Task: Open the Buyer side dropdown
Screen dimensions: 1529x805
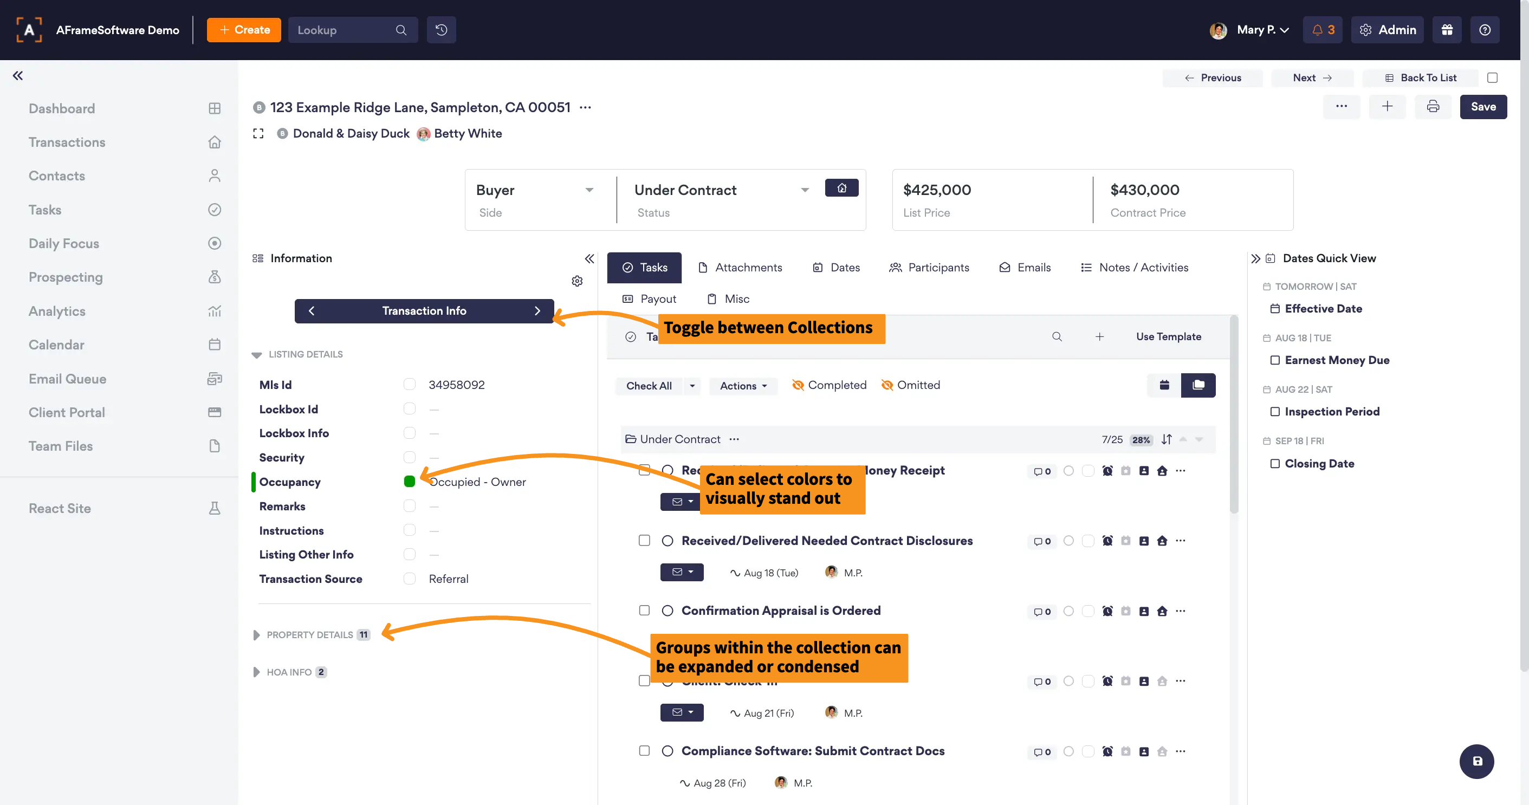Action: click(x=535, y=190)
